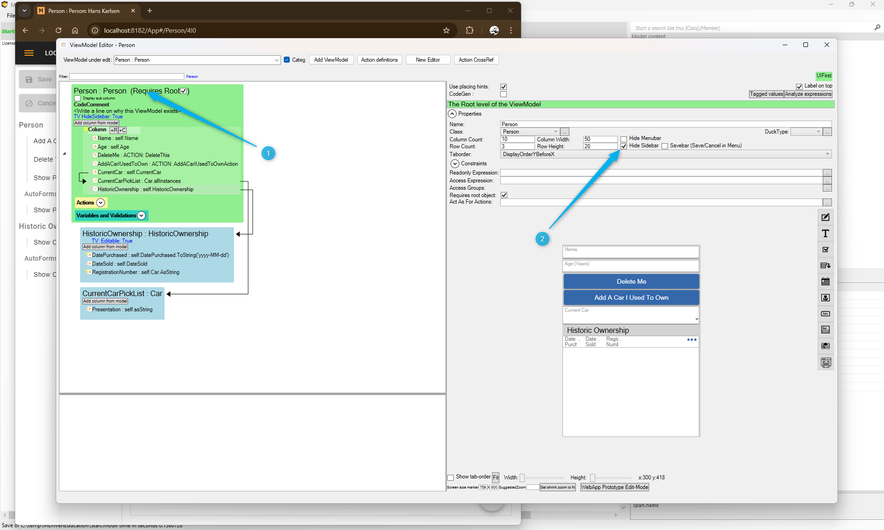Open Action definitions from the toolbar
Image resolution: width=884 pixels, height=530 pixels.
point(379,60)
